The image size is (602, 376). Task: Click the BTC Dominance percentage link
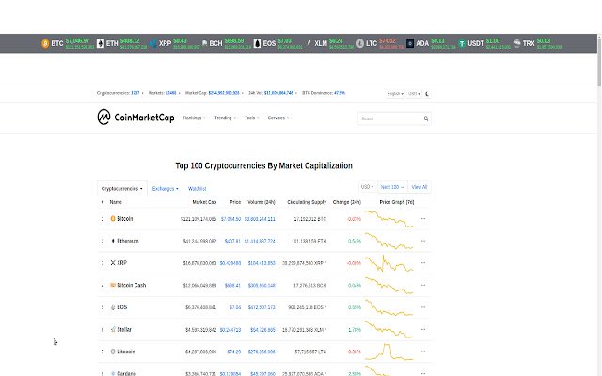pos(340,93)
